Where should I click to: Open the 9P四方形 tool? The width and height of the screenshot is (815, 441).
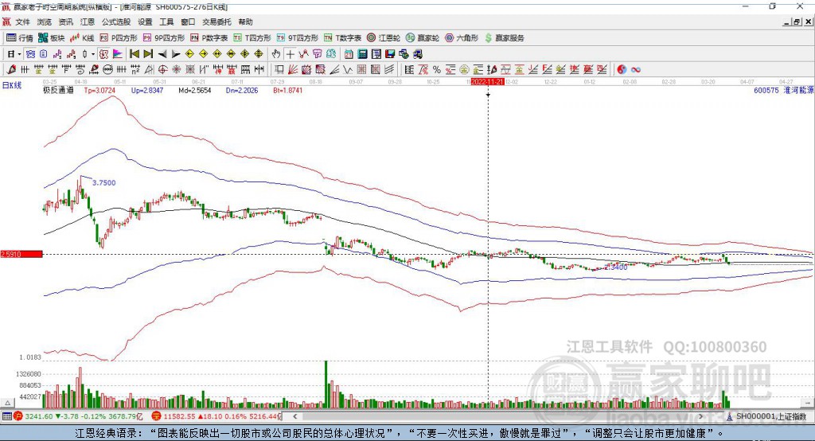tap(164, 38)
